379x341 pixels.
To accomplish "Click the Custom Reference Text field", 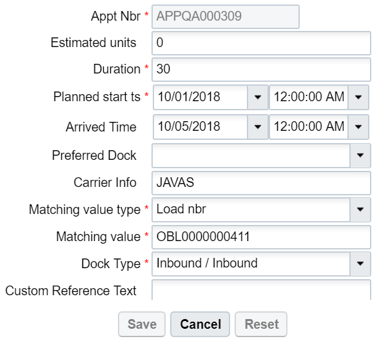I will 261,290.
